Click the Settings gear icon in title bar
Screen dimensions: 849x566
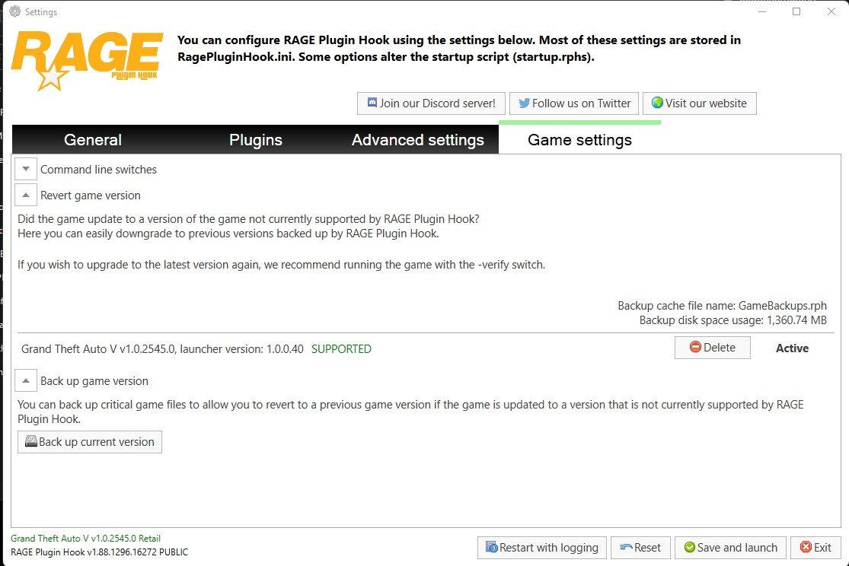tap(15, 11)
